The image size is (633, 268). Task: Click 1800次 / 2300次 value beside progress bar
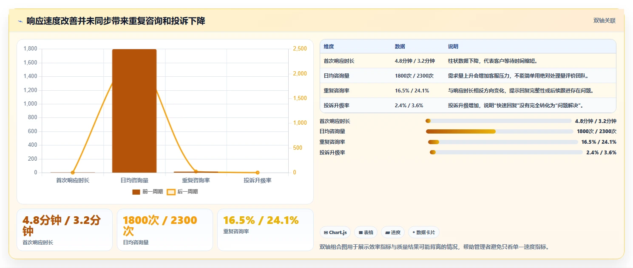pos(597,131)
